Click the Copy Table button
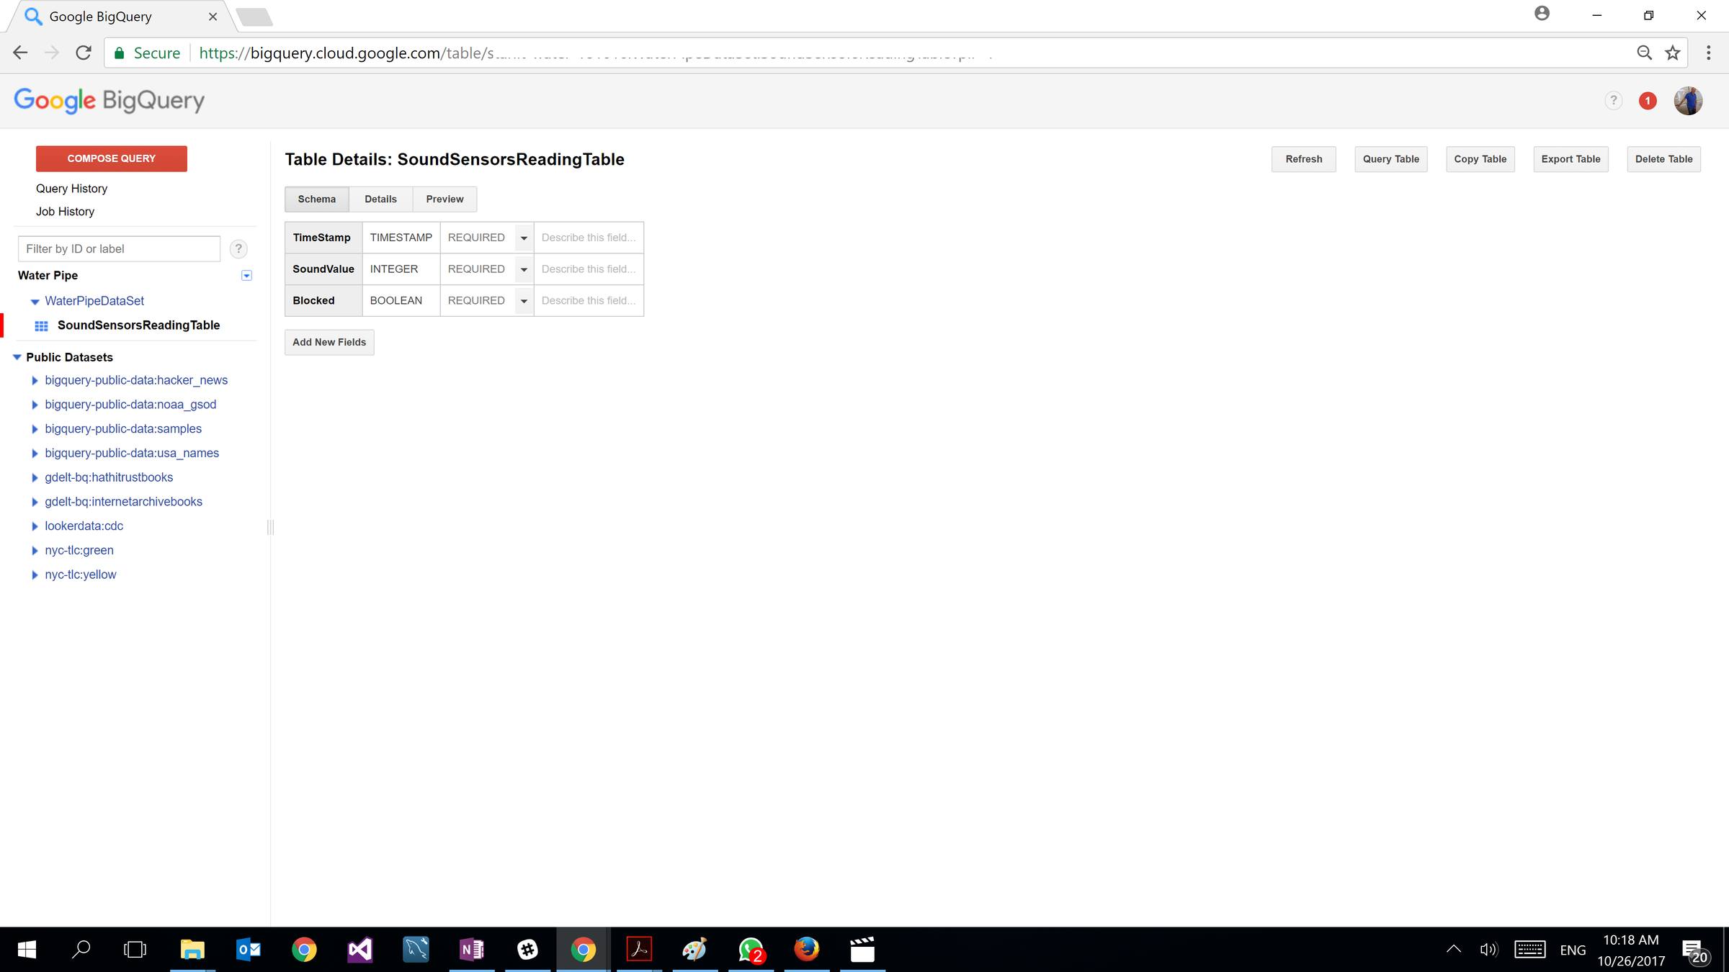 1480,159
